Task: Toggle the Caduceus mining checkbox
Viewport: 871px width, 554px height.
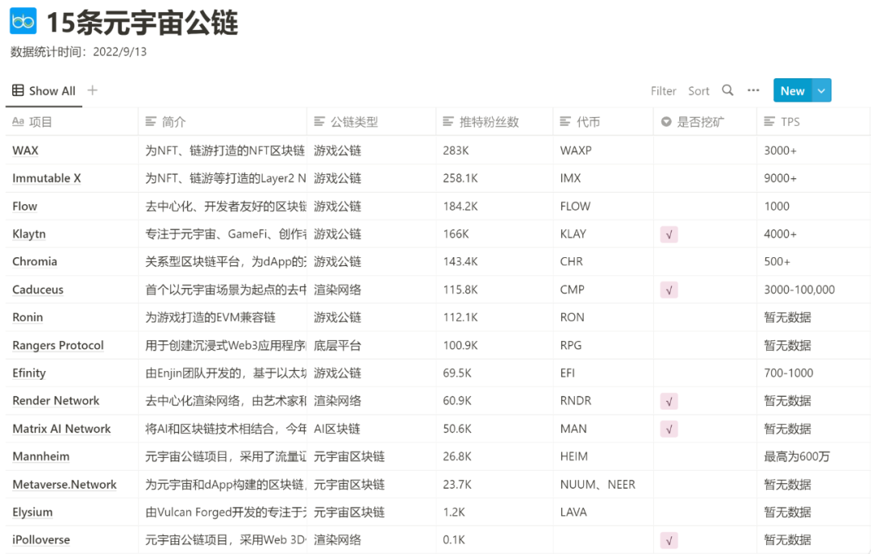Action: click(x=669, y=289)
